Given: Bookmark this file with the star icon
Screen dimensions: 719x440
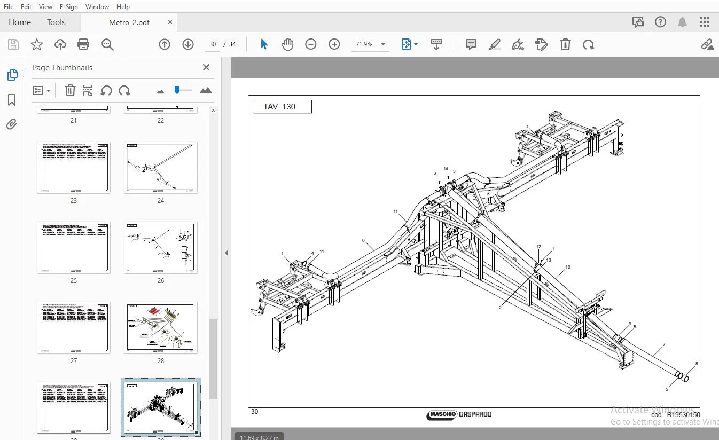Looking at the screenshot, I should tap(36, 44).
